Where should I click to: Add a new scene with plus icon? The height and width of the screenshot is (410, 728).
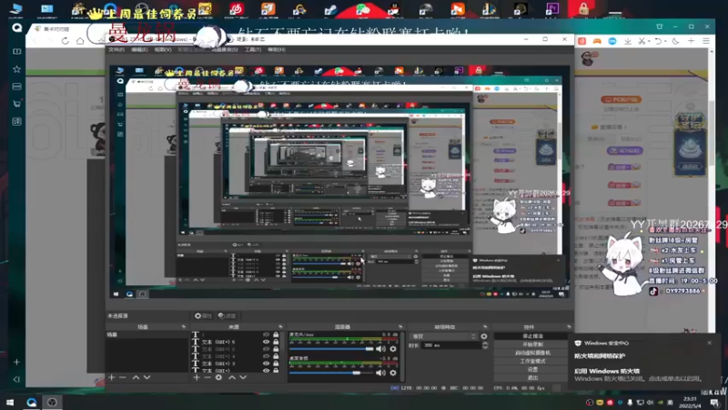point(111,377)
